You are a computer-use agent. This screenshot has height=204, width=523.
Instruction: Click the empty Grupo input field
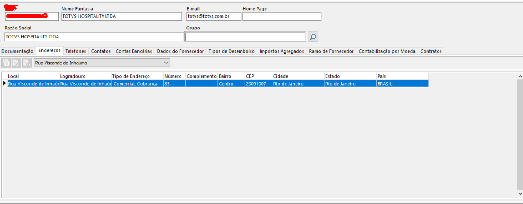pyautogui.click(x=245, y=37)
